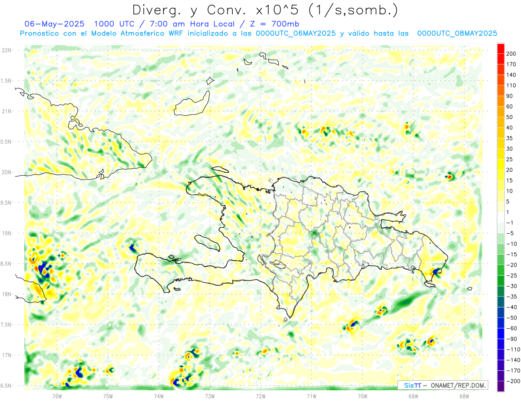The height and width of the screenshot is (402, 521).
Task: Click the '72W' longitude label
Action: (x=260, y=396)
